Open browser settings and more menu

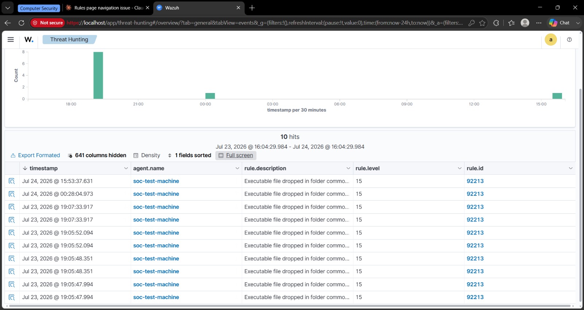(539, 23)
